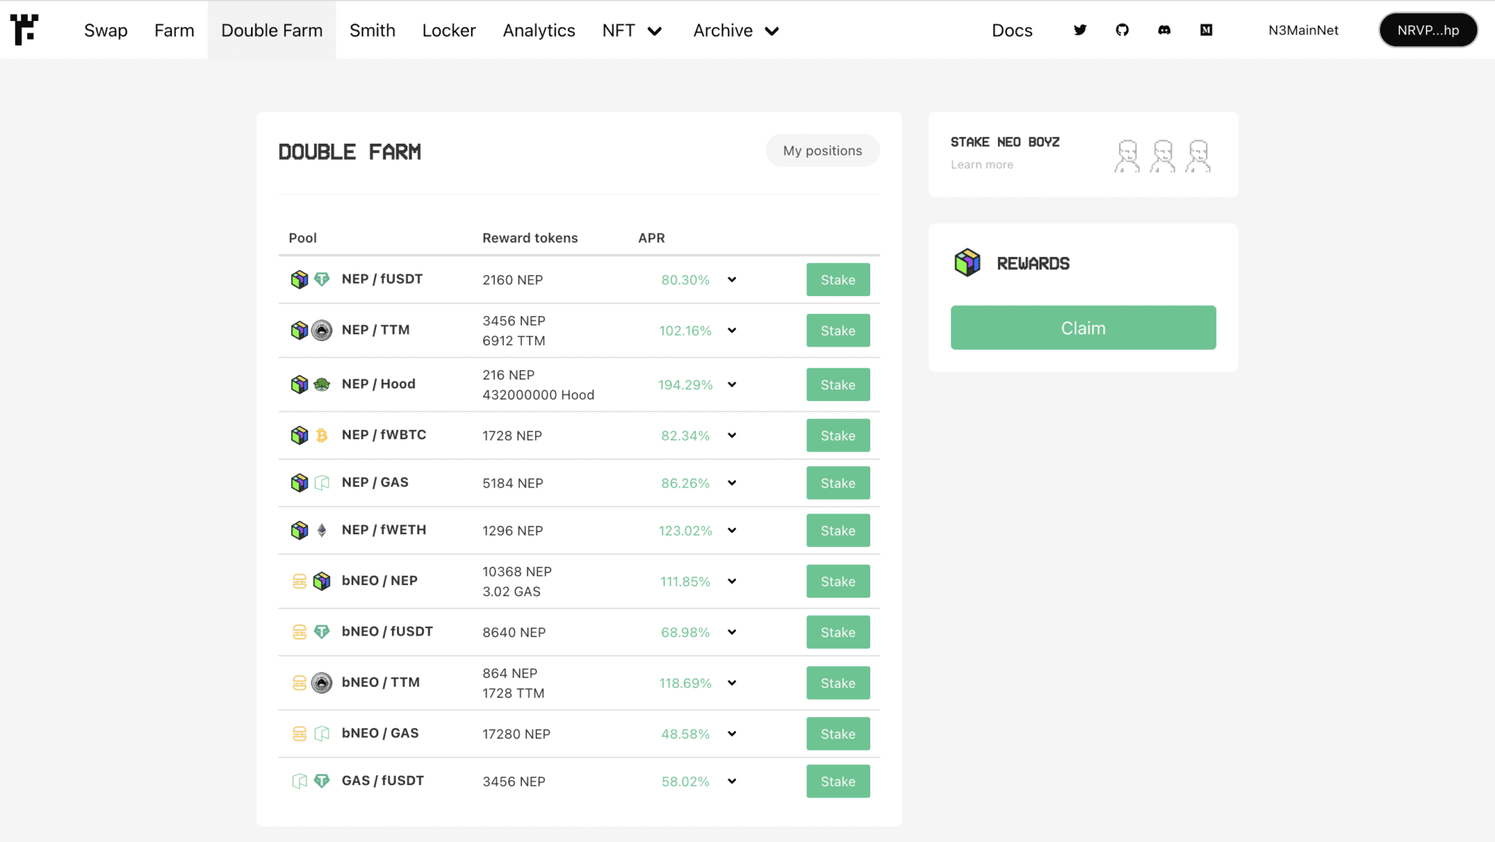
Task: Go to the Farm page
Action: coord(174,30)
